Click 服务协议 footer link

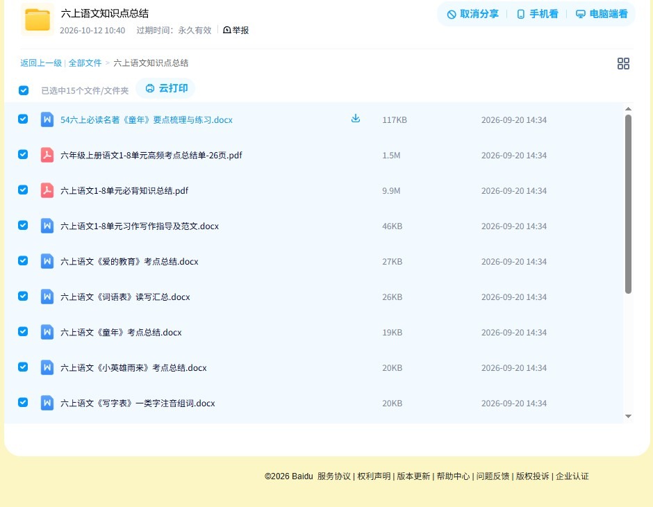(x=334, y=476)
